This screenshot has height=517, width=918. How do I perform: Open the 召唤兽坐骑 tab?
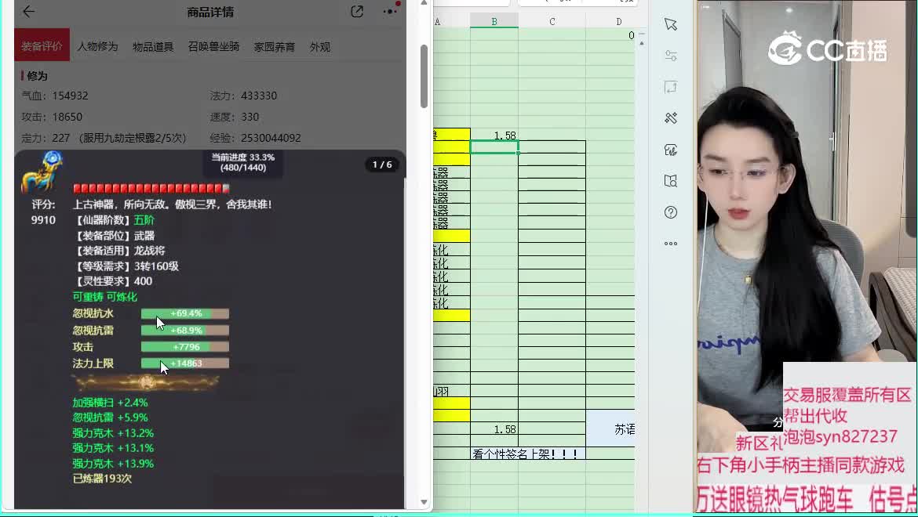(x=213, y=47)
